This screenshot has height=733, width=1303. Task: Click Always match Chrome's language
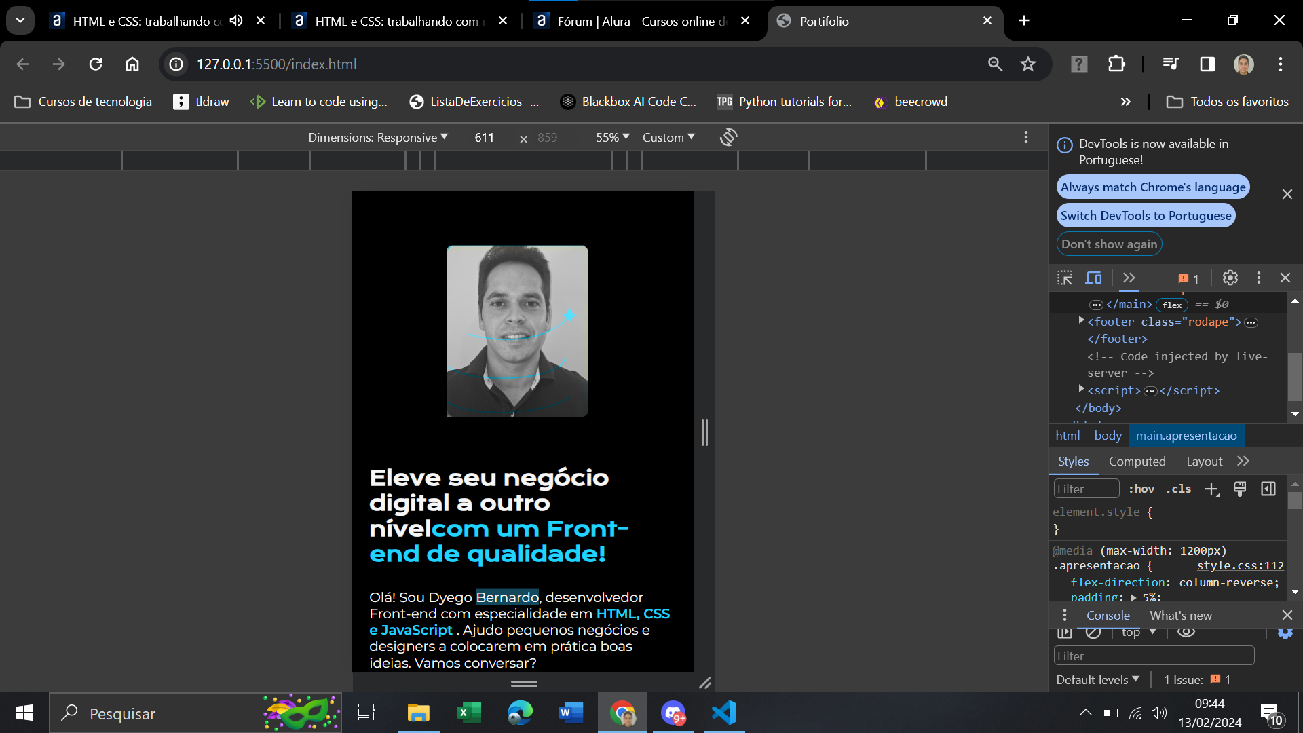pos(1153,187)
